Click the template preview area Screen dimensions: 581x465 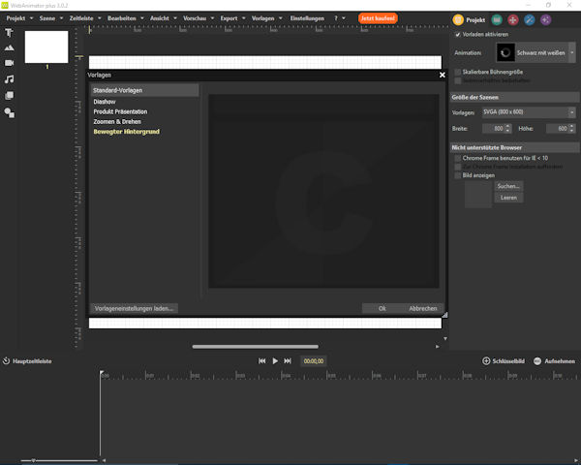point(323,191)
